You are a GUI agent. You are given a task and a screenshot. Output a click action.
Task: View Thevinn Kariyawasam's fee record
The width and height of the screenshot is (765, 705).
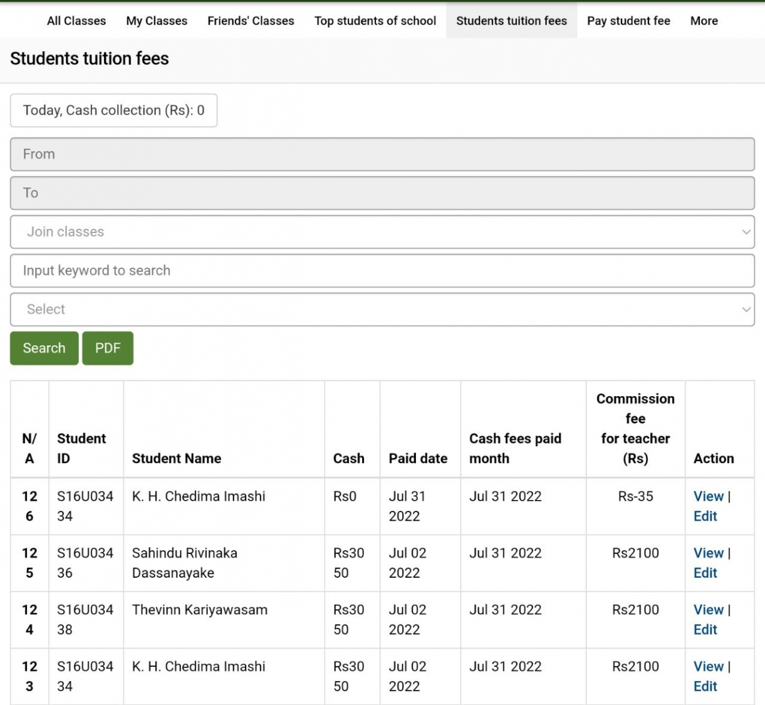pyautogui.click(x=708, y=610)
